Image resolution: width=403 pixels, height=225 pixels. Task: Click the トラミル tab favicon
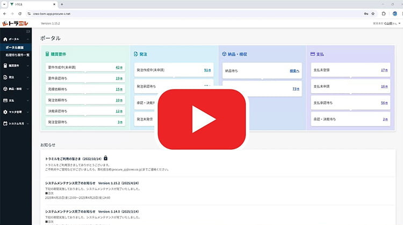12,4
